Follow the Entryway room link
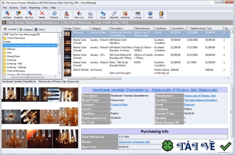The height and width of the screenshot is (155, 235). pos(190,105)
